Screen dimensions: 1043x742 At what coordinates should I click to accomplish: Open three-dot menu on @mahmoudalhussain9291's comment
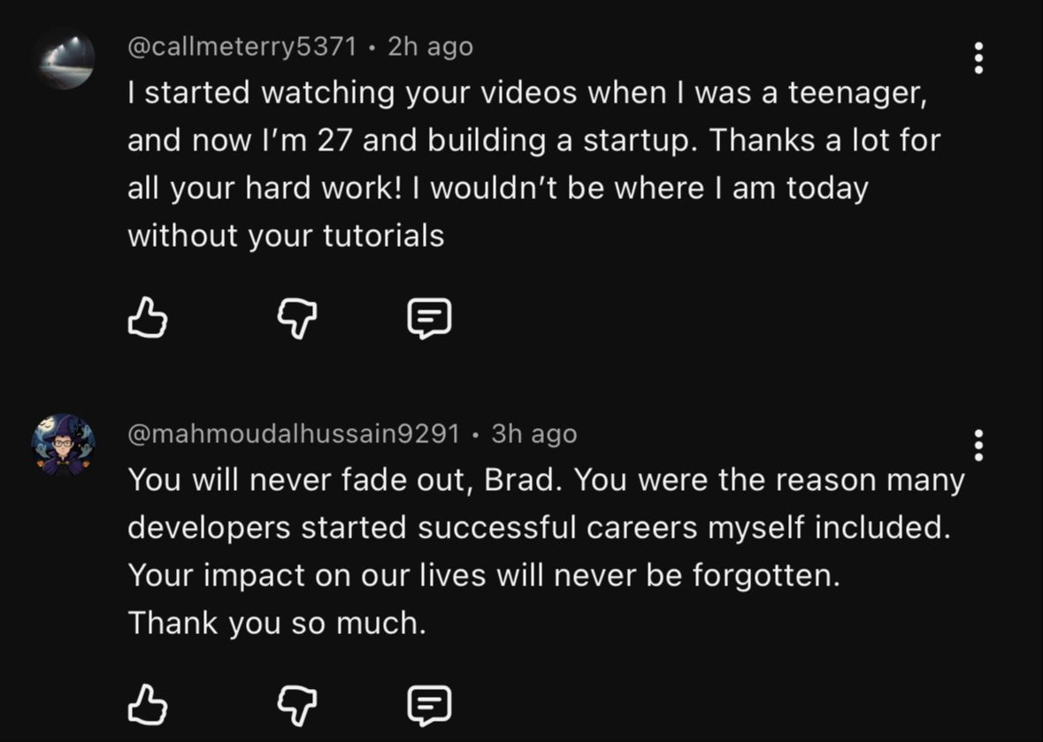978,446
